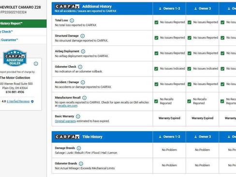Click 'Not Actual Mileage | Exceeds Mechanical Limits' text
The width and height of the screenshot is (236, 177).
point(85,168)
